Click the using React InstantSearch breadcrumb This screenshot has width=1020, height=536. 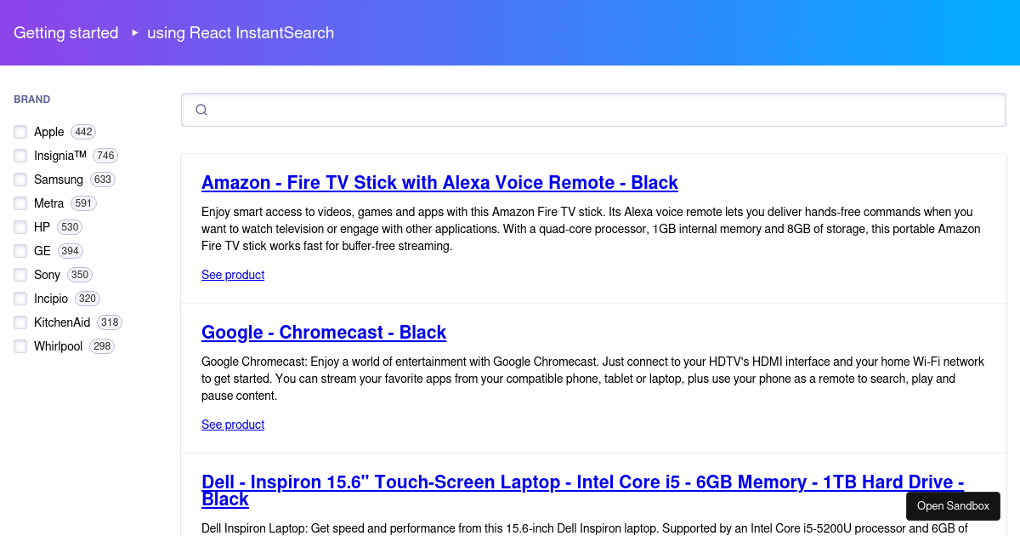tap(241, 33)
